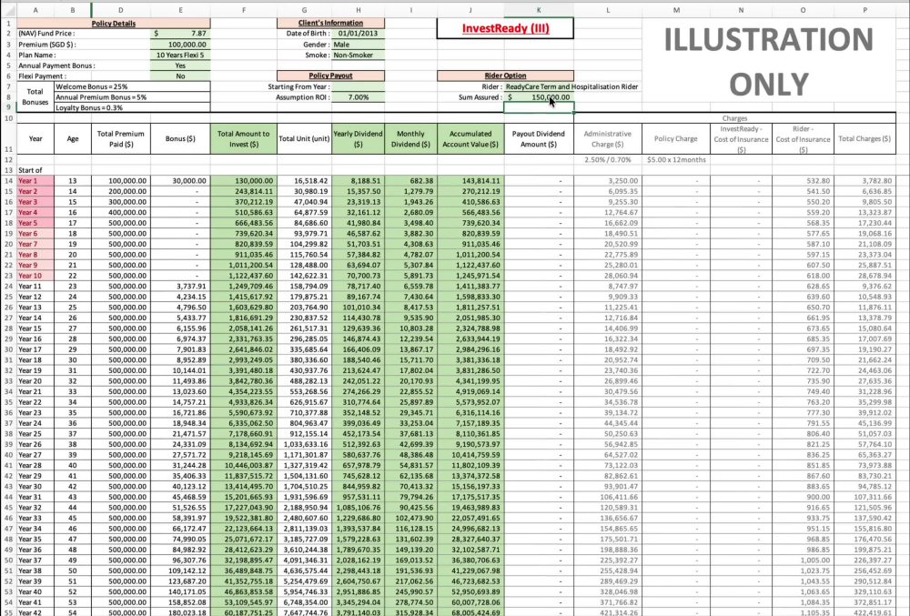Select row 14 header

point(8,181)
